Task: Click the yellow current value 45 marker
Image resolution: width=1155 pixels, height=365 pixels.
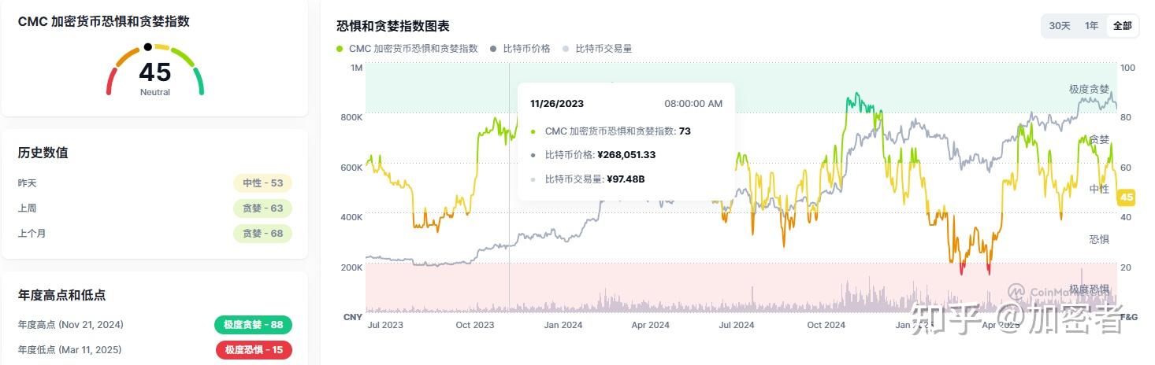Action: pos(1127,197)
